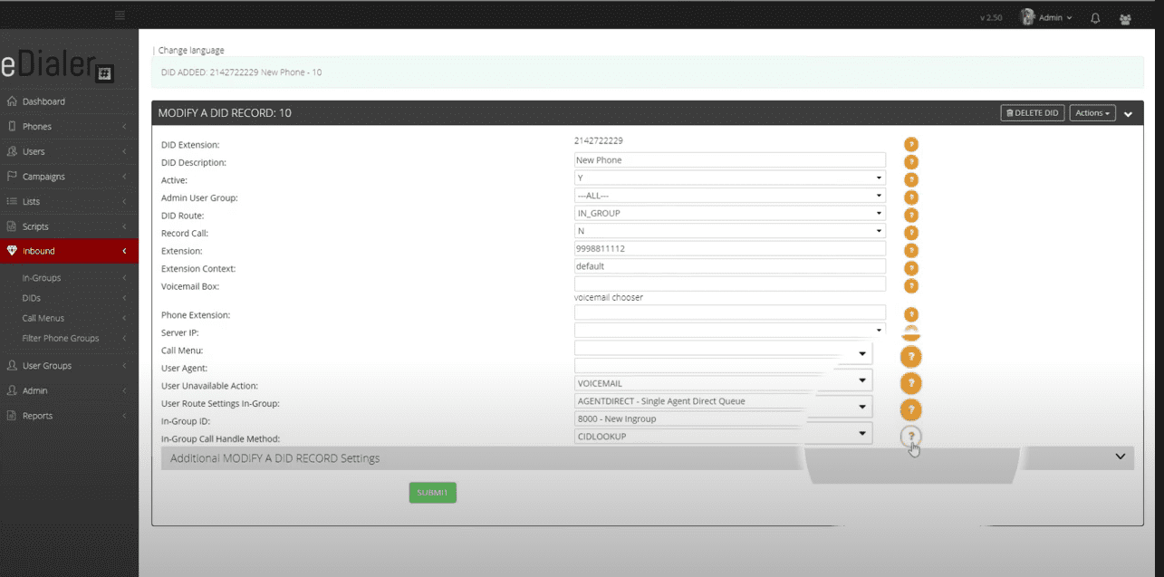This screenshot has height=577, width=1164.
Task: Show help for Record Call
Action: click(911, 233)
